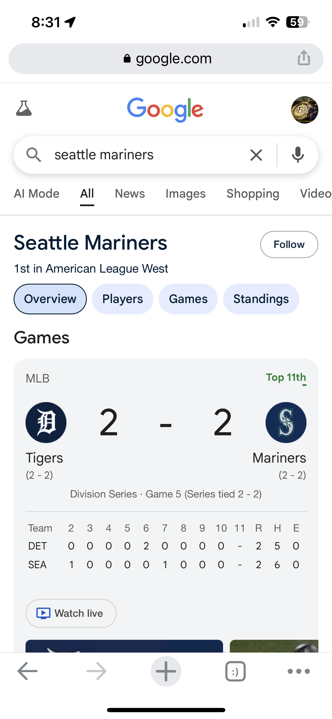The height and width of the screenshot is (719, 332).
Task: Tap the Google Labs flask icon
Action: pos(24,109)
